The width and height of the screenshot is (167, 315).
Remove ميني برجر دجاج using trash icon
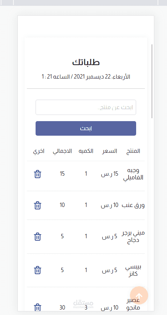click(x=37, y=237)
